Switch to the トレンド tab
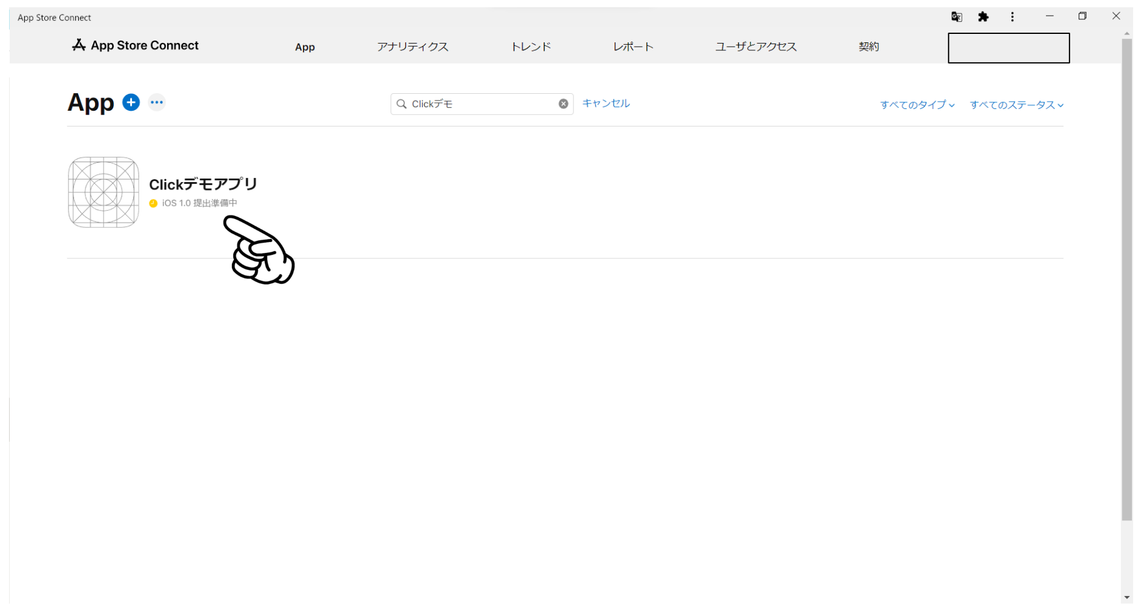Image resolution: width=1138 pixels, height=613 pixels. [x=531, y=47]
